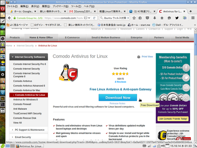Screen dimensions: 197x148
Task: Open the Release Notes link
Action: (x=117, y=104)
